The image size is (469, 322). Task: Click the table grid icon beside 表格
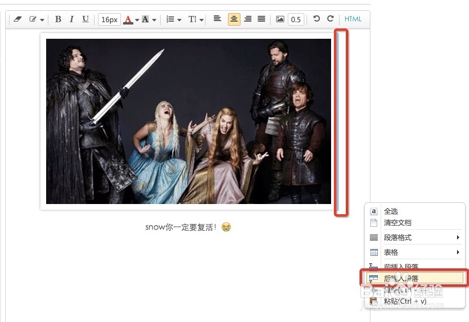point(374,252)
